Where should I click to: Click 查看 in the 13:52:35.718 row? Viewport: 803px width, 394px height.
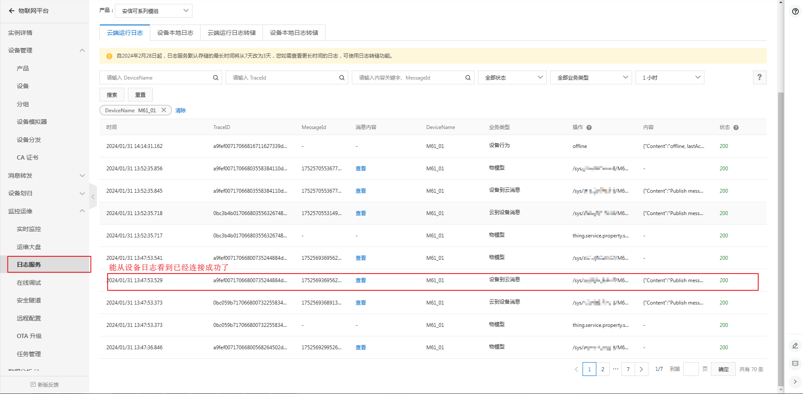click(x=361, y=213)
